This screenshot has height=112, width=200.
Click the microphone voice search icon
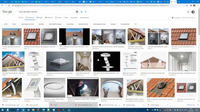(82, 12)
